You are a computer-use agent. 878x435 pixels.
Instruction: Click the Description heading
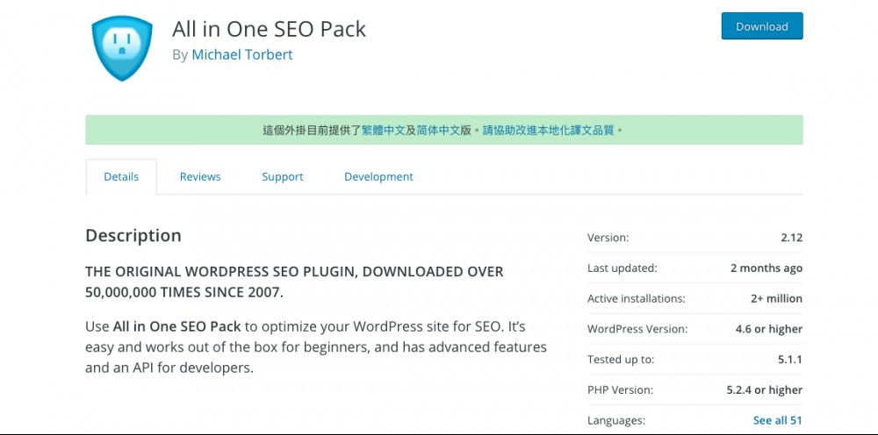tap(133, 235)
